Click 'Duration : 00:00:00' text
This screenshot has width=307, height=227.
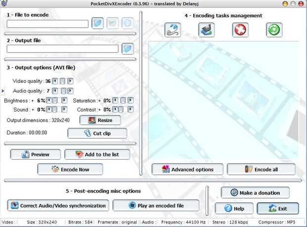[x=27, y=133]
